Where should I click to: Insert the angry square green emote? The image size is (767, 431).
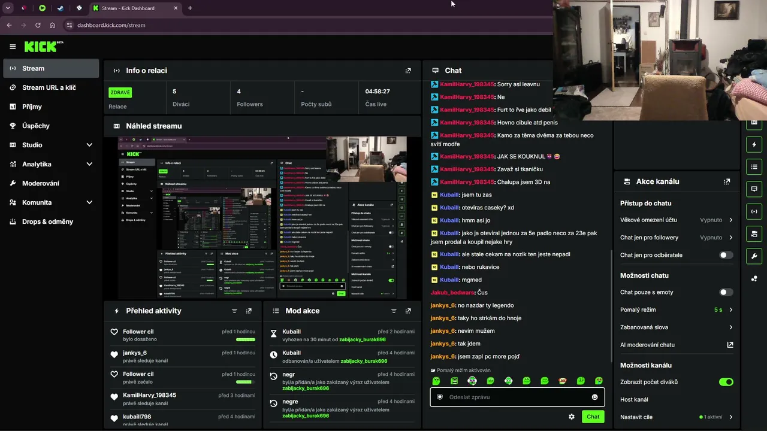(x=454, y=381)
